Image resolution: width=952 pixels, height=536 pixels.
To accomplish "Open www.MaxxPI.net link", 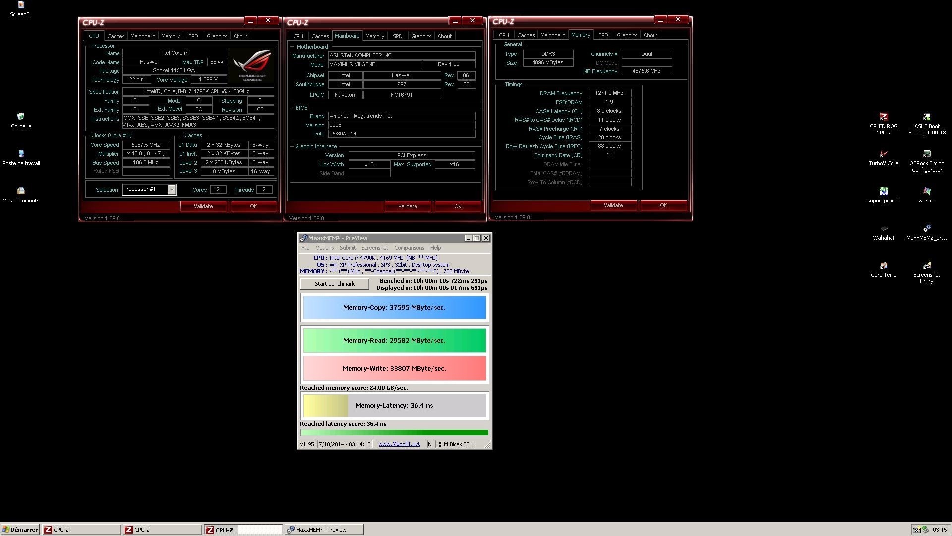I will [399, 444].
